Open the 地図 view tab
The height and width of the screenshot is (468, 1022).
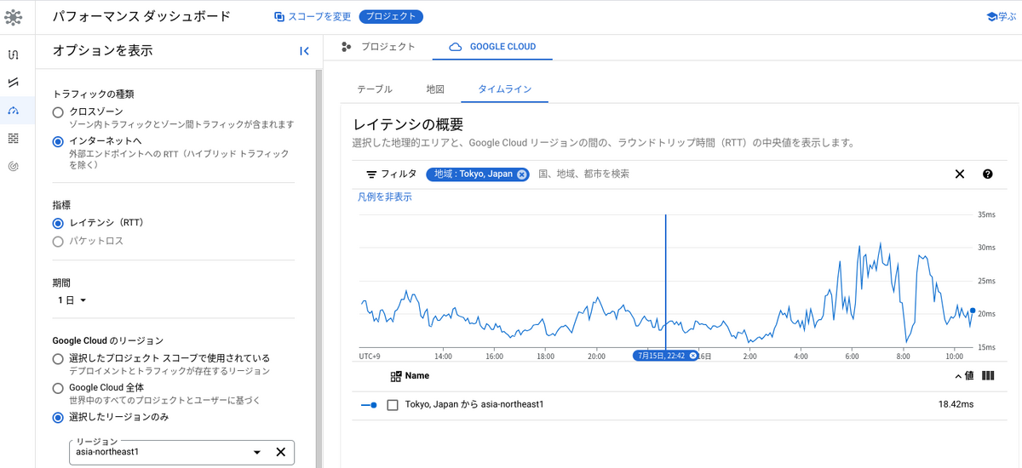[x=435, y=89]
